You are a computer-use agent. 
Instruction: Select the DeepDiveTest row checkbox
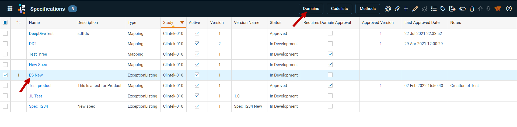pos(5,33)
